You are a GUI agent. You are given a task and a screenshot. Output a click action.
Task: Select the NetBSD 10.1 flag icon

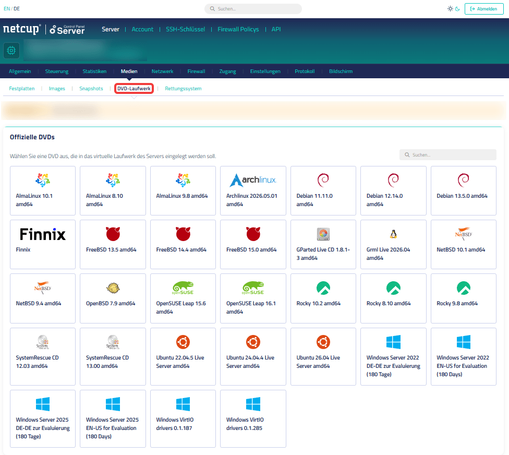click(463, 234)
